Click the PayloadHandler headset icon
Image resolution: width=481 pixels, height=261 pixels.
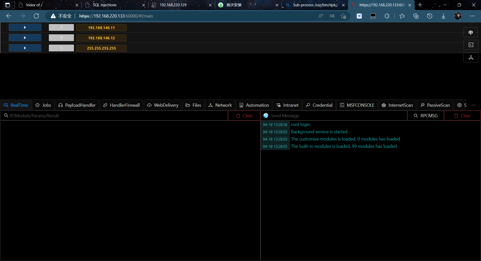60,105
